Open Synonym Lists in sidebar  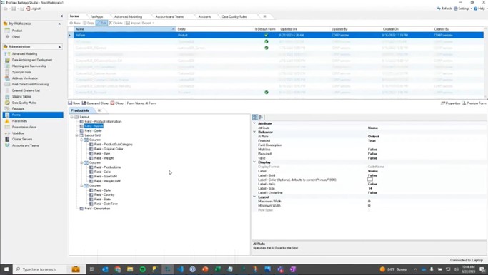coord(21,72)
